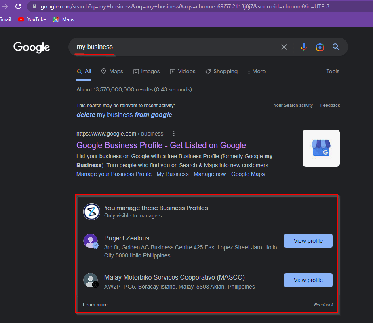Click the magnifying glass search button
The image size is (373, 323).
point(336,47)
